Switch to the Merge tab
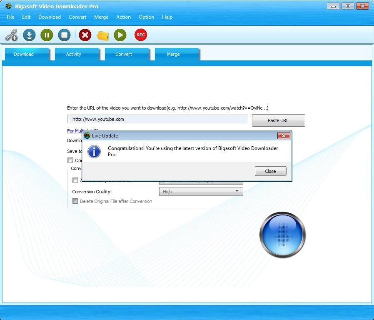Viewport: 374px width, 320px height. click(177, 54)
